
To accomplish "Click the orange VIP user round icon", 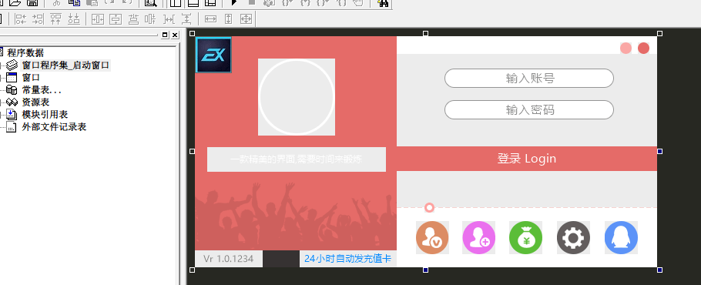I will tap(432, 238).
